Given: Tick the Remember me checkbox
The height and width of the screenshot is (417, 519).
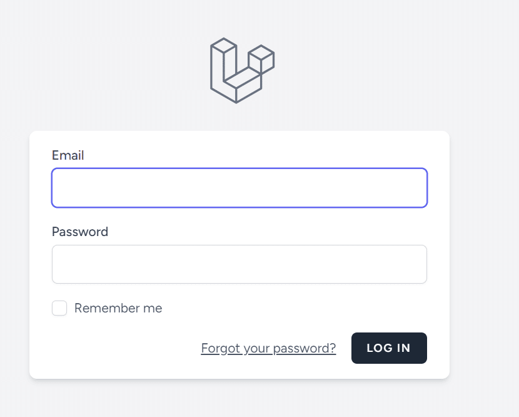Looking at the screenshot, I should coord(59,308).
